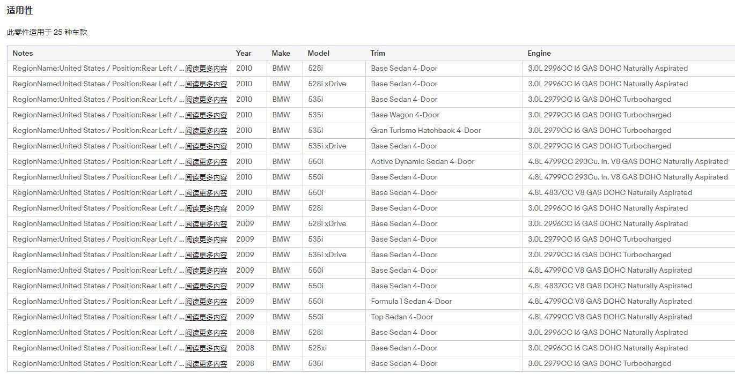
Task: Read more notes for the Formula 1 Sedan row
Action: tap(206, 302)
